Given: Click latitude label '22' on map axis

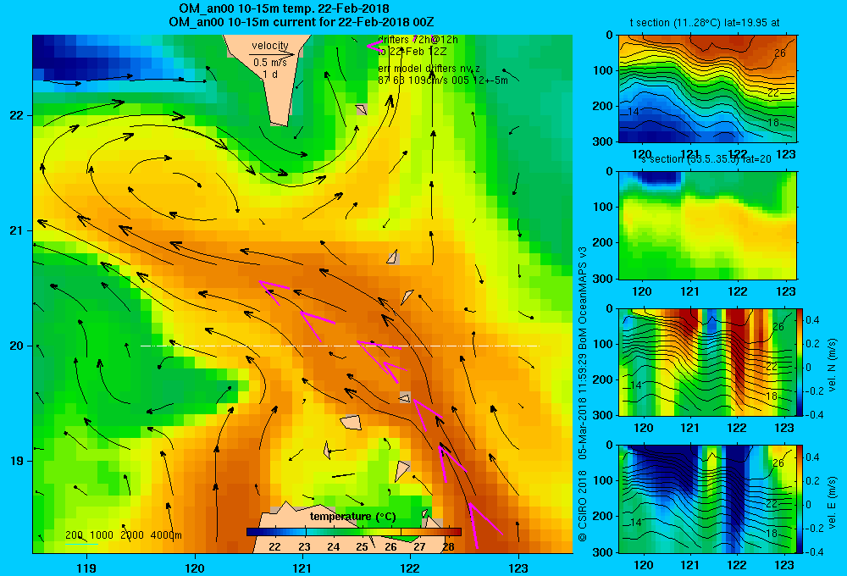Looking at the screenshot, I should pos(16,115).
